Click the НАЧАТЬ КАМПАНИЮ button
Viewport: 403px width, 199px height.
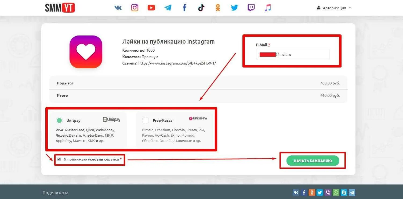[x=313, y=161]
